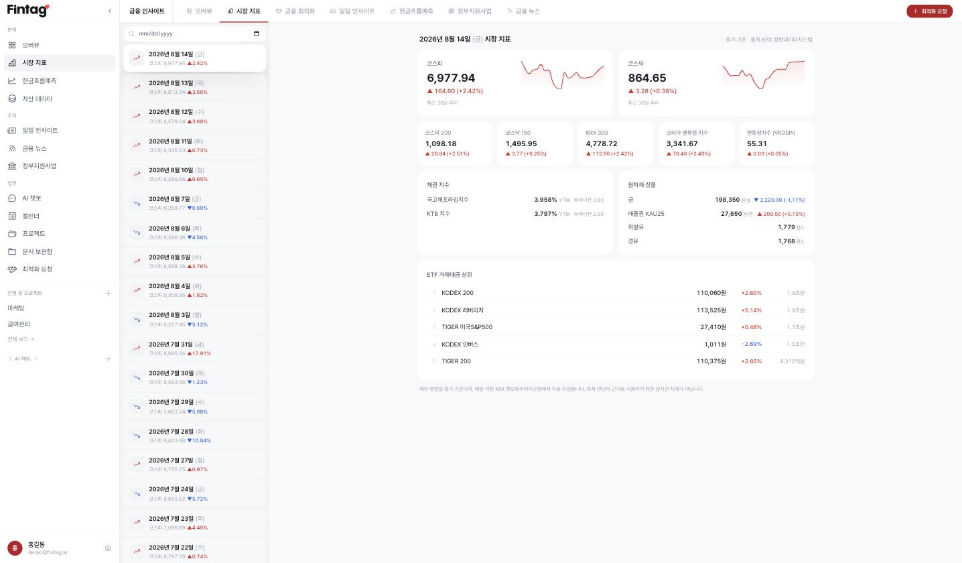Viewport: 962px width, 563px height.
Task: Select the 2026년 7월 27일 entry
Action: pyautogui.click(x=195, y=464)
